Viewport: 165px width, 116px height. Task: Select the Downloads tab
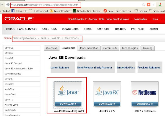(x=68, y=48)
